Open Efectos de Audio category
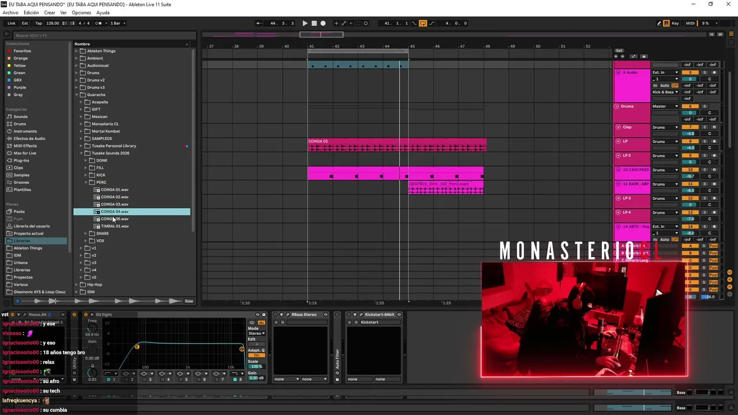The width and height of the screenshot is (738, 415). click(29, 138)
